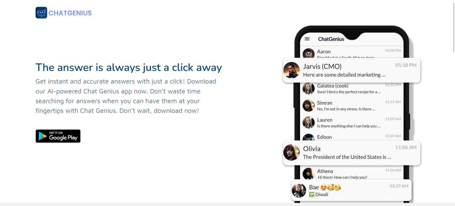
Task: Click Athena's avatar icon
Action: 309,174
